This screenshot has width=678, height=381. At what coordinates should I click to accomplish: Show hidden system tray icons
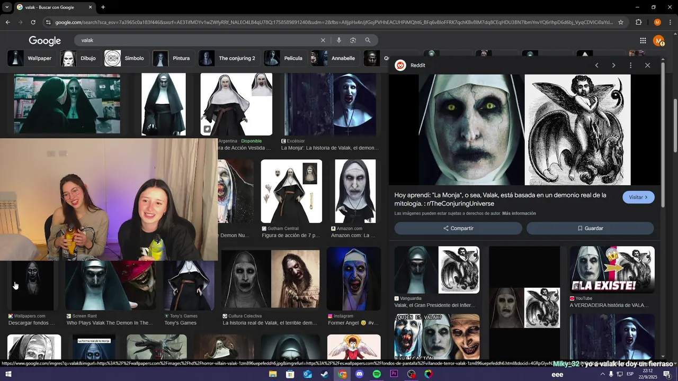pyautogui.click(x=602, y=374)
